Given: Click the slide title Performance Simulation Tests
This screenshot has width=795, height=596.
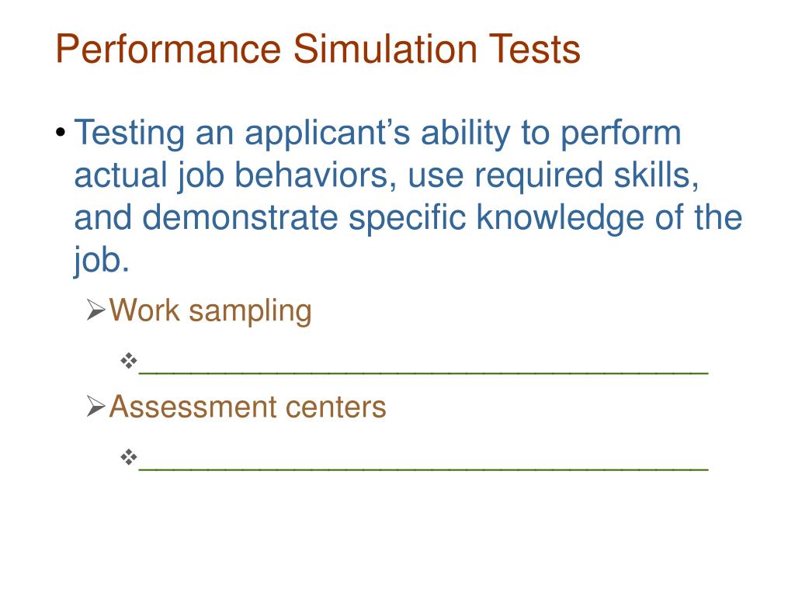Looking at the screenshot, I should coord(318,50).
